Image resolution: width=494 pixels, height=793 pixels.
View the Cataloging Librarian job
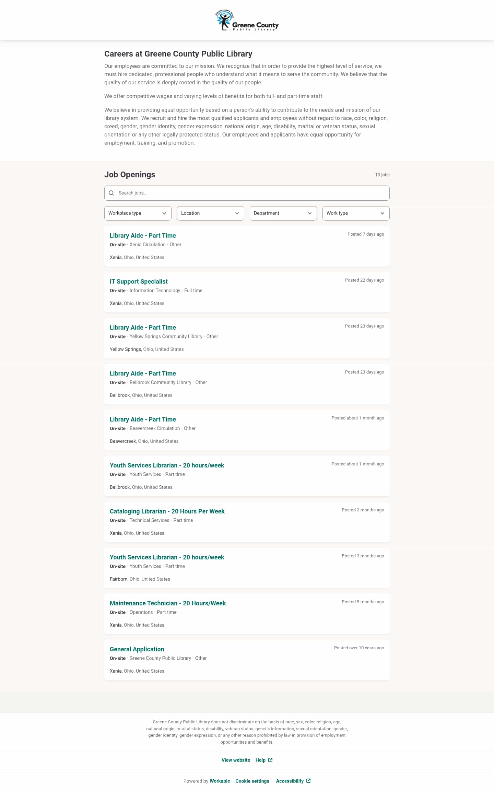click(167, 511)
